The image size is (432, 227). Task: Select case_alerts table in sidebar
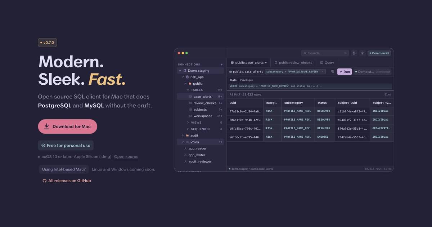(200, 97)
